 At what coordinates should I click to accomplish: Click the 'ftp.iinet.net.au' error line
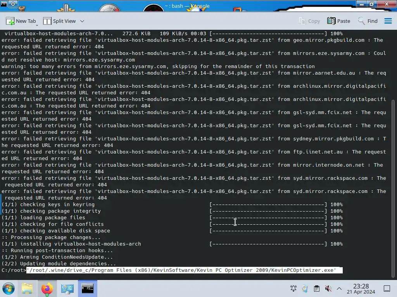[194, 155]
